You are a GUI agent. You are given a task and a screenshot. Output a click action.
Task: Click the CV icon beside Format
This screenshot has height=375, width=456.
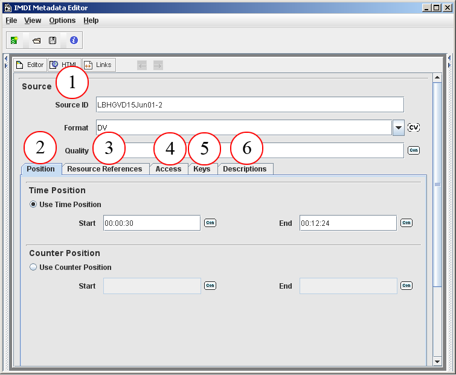[413, 127]
